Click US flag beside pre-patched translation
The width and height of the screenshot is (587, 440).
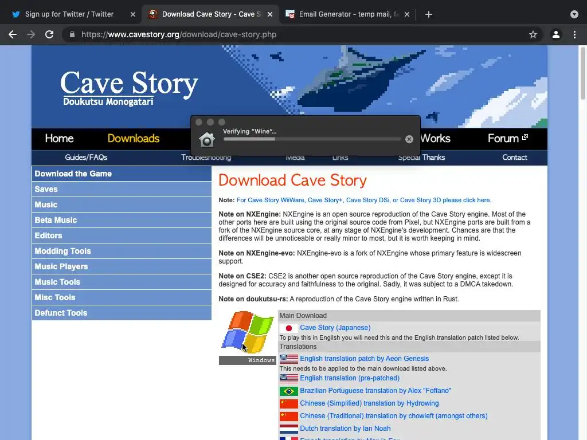click(289, 379)
